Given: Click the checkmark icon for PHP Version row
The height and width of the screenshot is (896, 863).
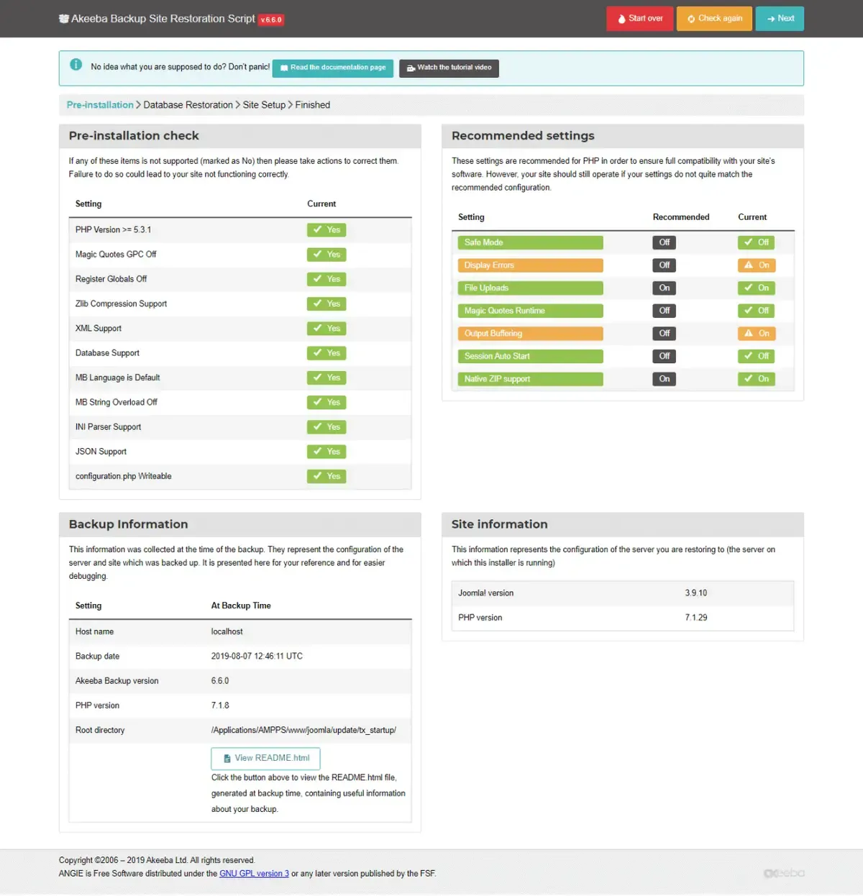Looking at the screenshot, I should tap(317, 230).
